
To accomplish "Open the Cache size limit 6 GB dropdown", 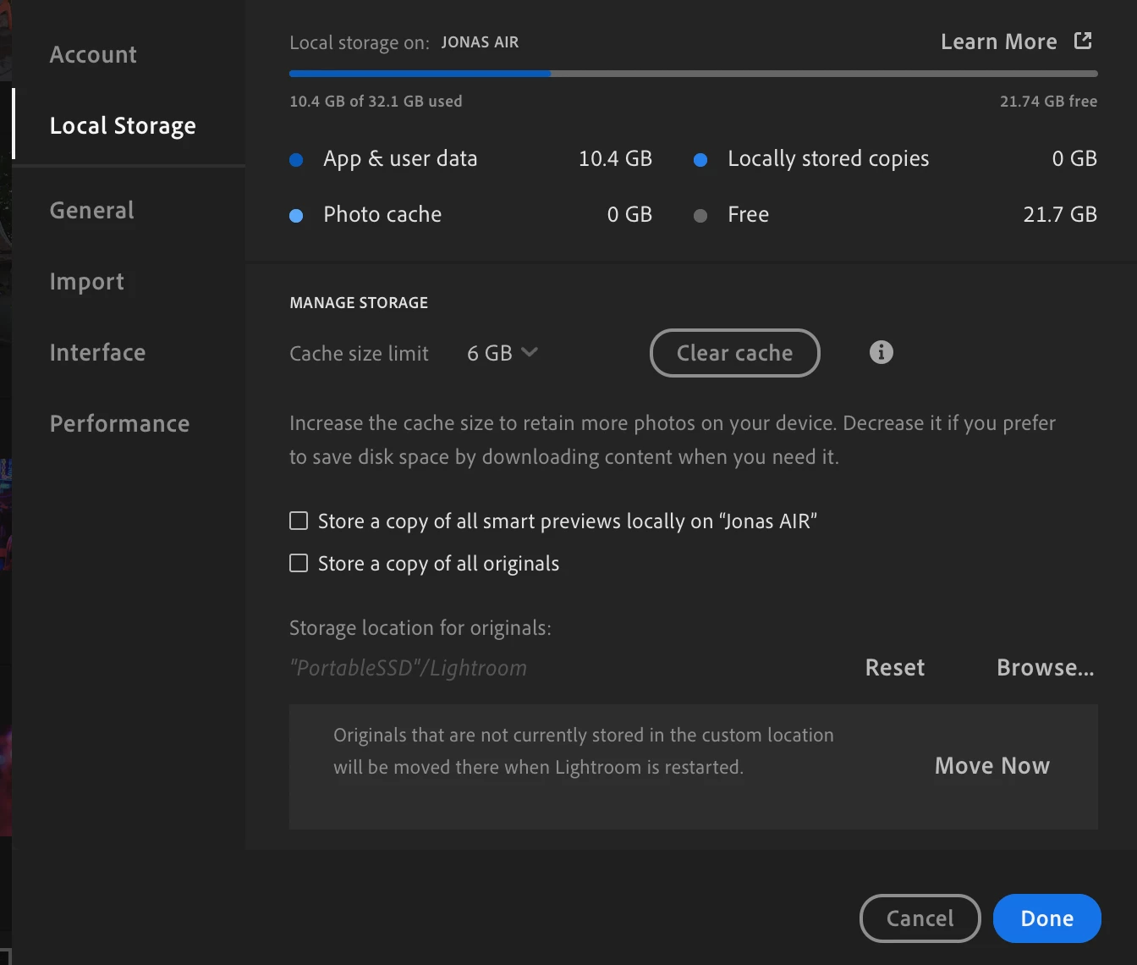I will (503, 353).
